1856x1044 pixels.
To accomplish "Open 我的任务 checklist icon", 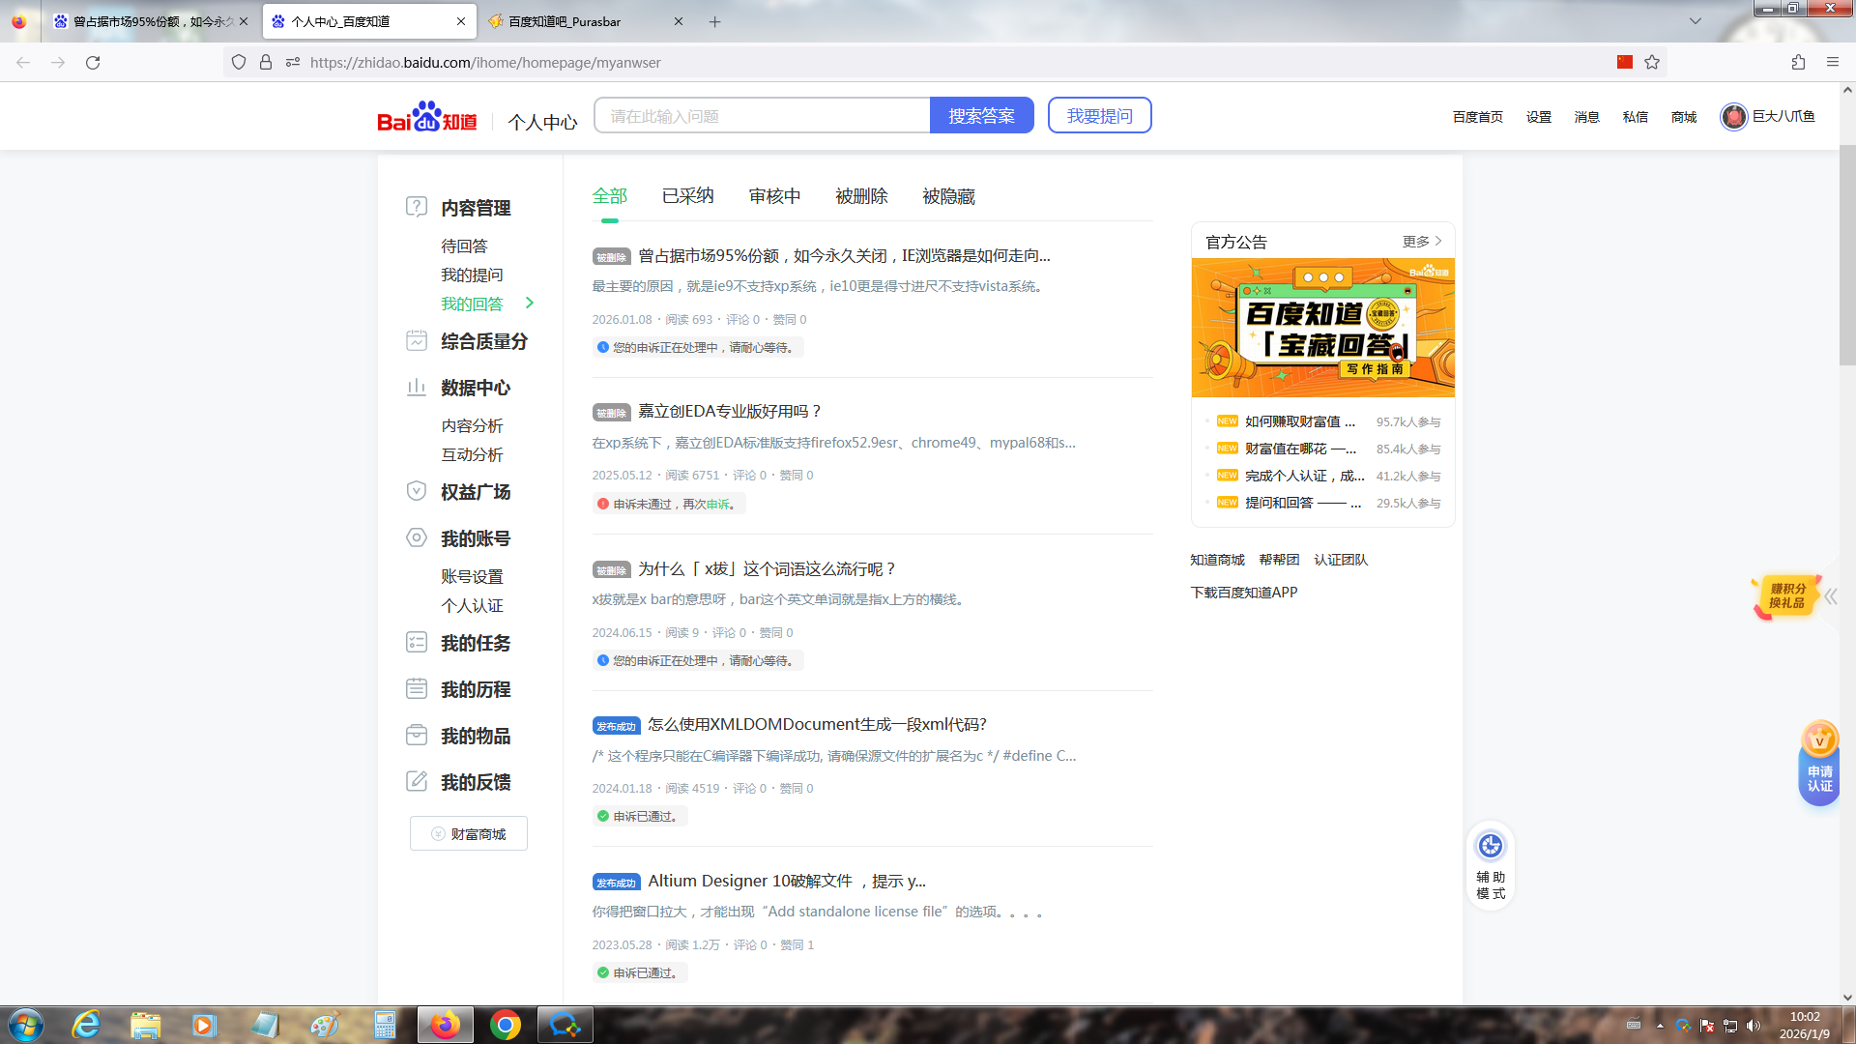I will click(417, 643).
